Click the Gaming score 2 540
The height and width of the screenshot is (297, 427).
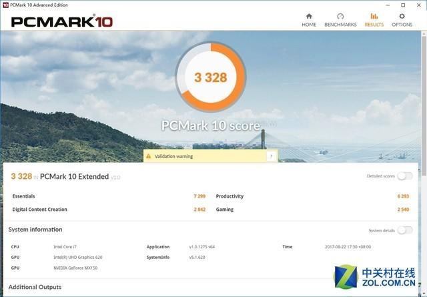click(402, 210)
